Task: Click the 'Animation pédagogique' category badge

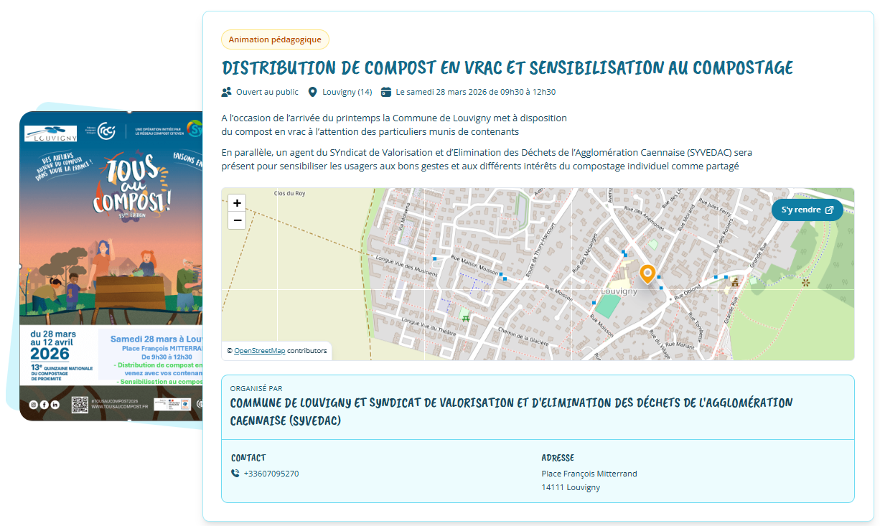Action: (x=275, y=39)
